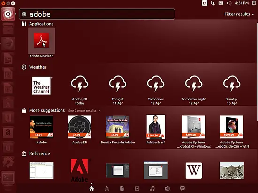258x193 pixels.
Task: Clear the adobe search text
Action: [24, 14]
